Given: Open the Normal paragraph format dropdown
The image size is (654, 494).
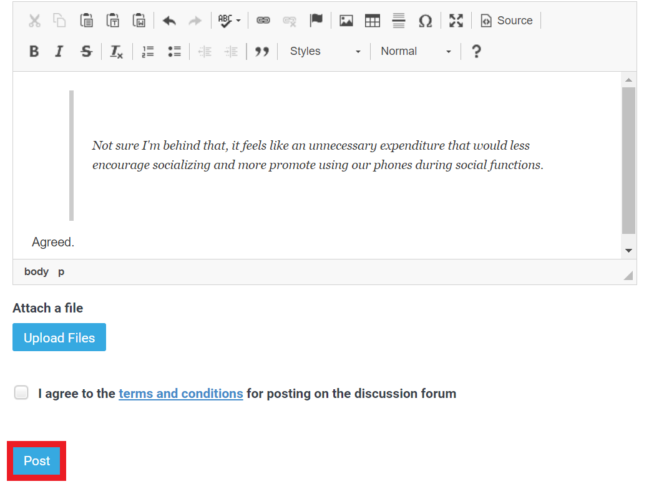Looking at the screenshot, I should [x=416, y=51].
